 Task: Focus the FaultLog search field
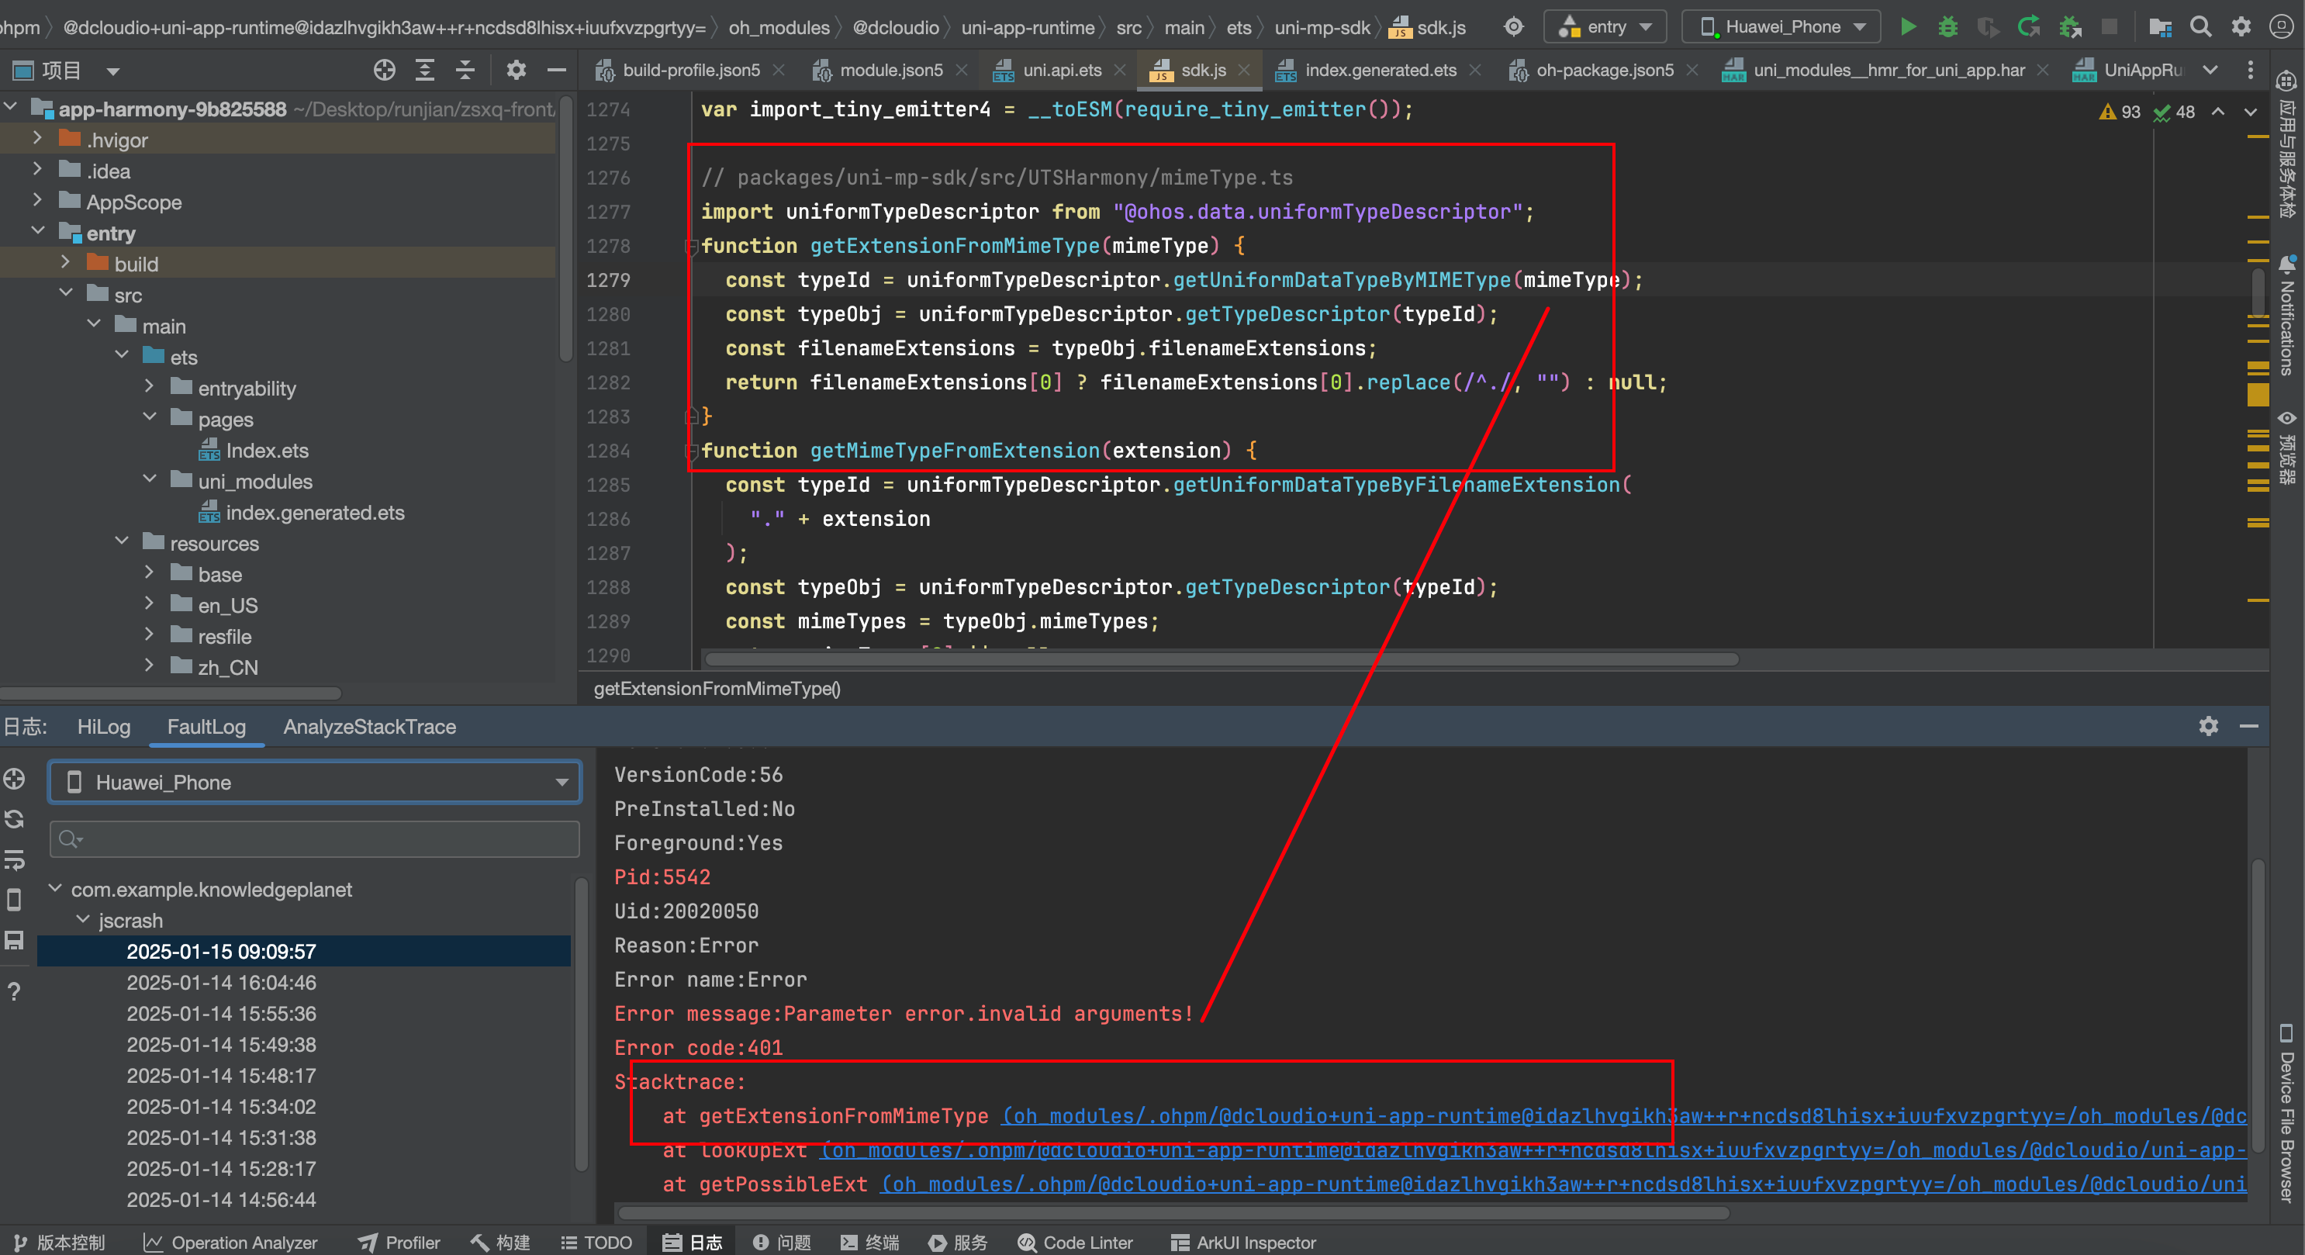point(315,838)
